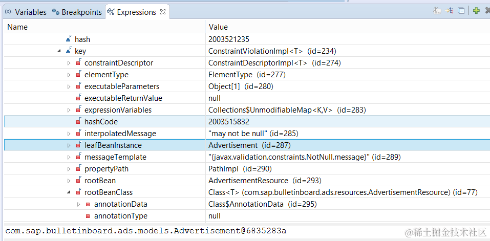The height and width of the screenshot is (241, 490).
Task: Switch to the Breakpoints tab
Action: coord(77,12)
